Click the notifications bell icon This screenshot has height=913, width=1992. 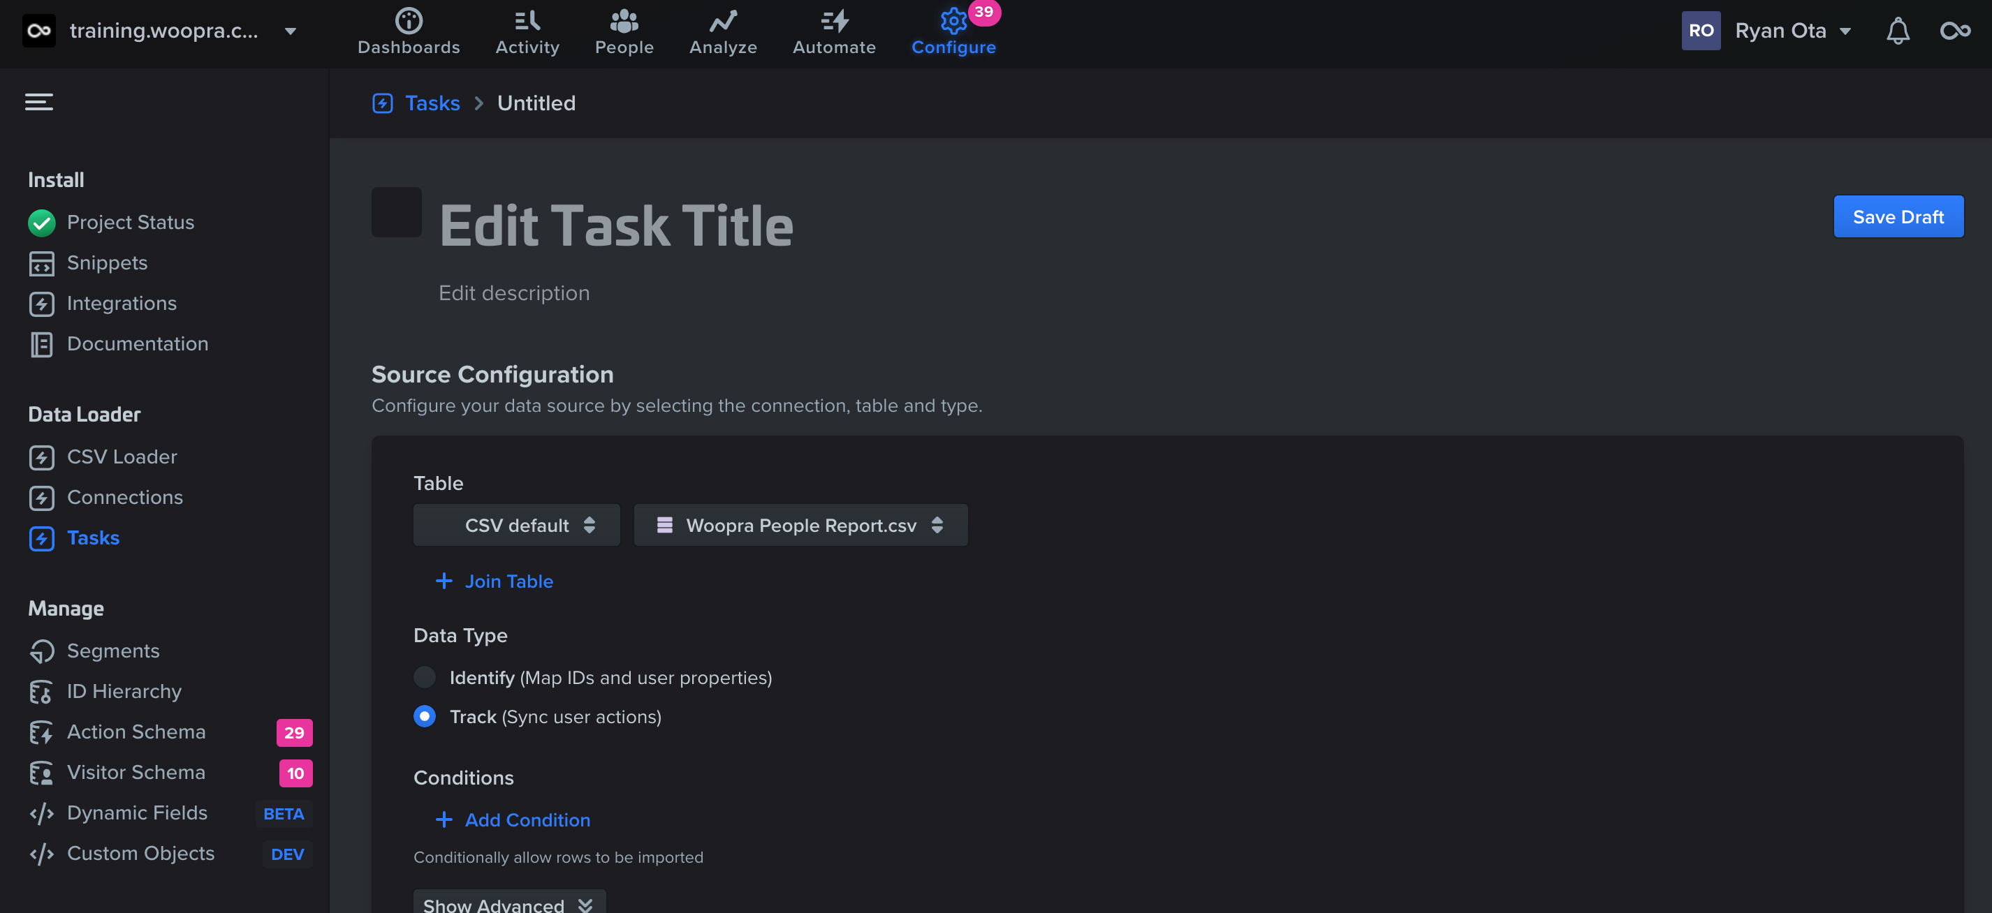click(x=1898, y=31)
